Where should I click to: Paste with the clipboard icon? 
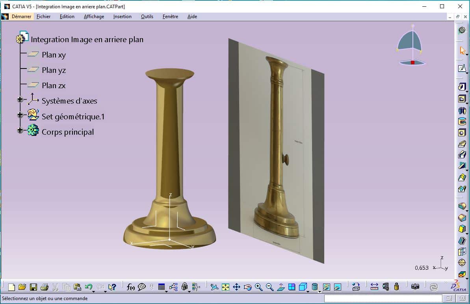click(77, 287)
